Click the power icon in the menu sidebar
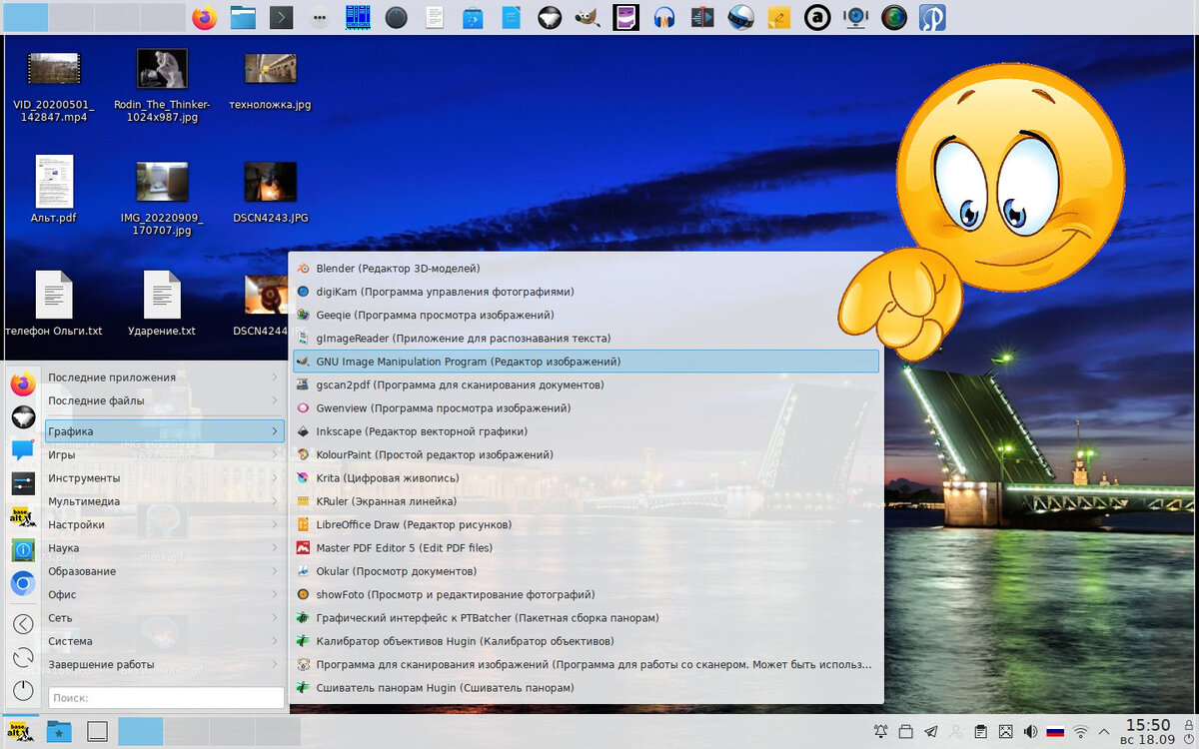The width and height of the screenshot is (1199, 749). tap(23, 690)
